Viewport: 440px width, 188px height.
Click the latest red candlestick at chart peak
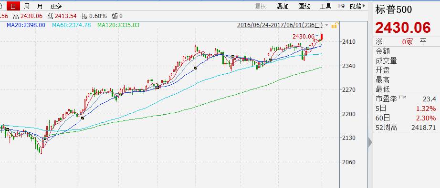click(x=322, y=37)
